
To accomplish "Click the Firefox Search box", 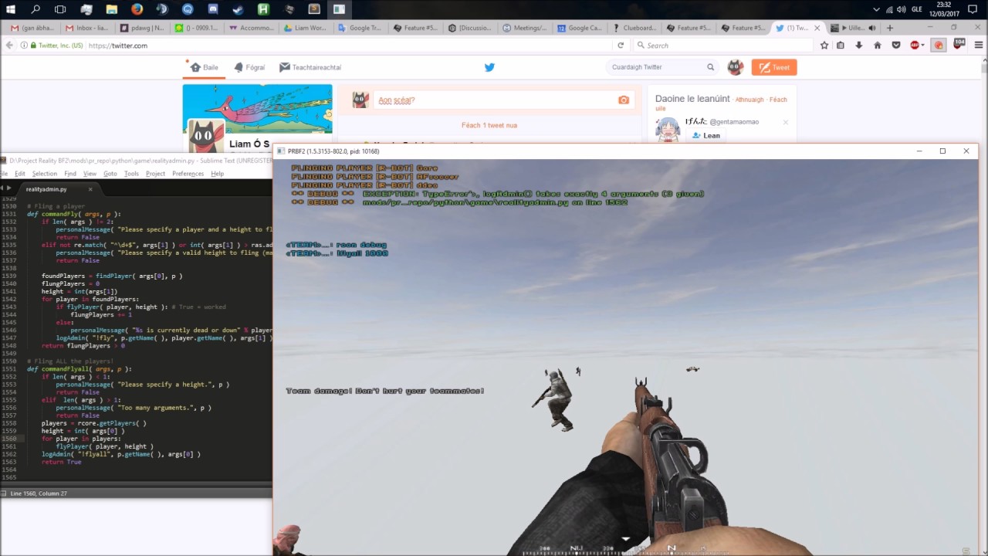I will [722, 46].
